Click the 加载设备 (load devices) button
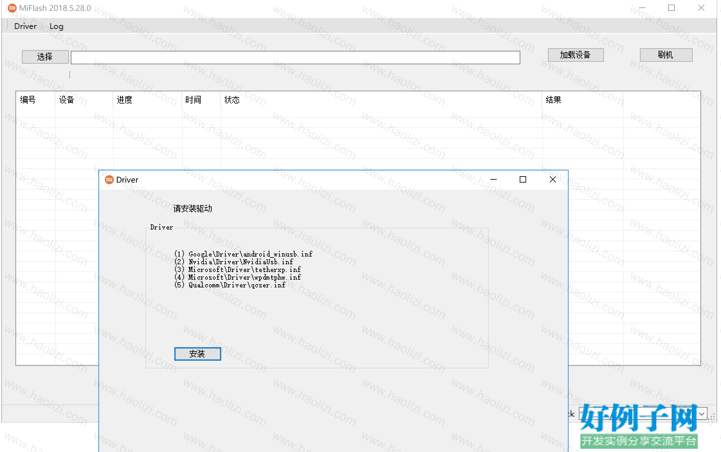Viewport: 721px width, 452px height. pos(575,55)
